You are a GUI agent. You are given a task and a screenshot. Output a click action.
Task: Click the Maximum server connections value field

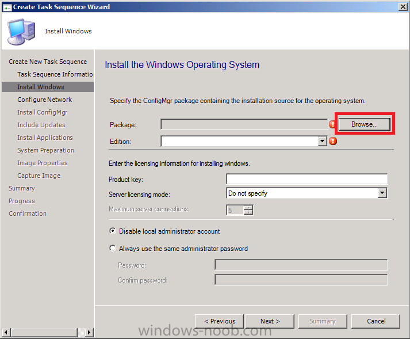pos(235,210)
